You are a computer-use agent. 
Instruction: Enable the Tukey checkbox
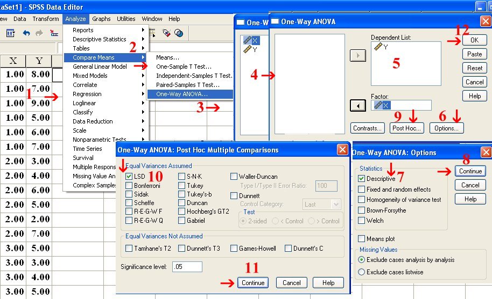point(181,186)
